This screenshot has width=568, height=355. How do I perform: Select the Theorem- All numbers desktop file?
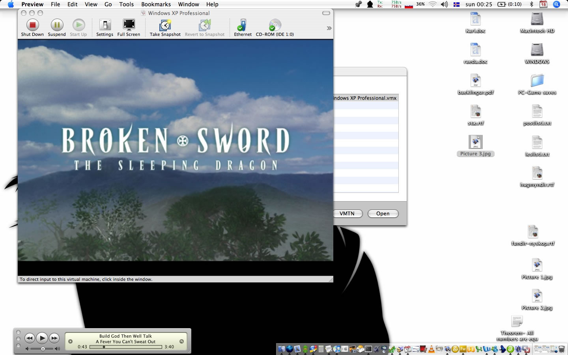[517, 328]
